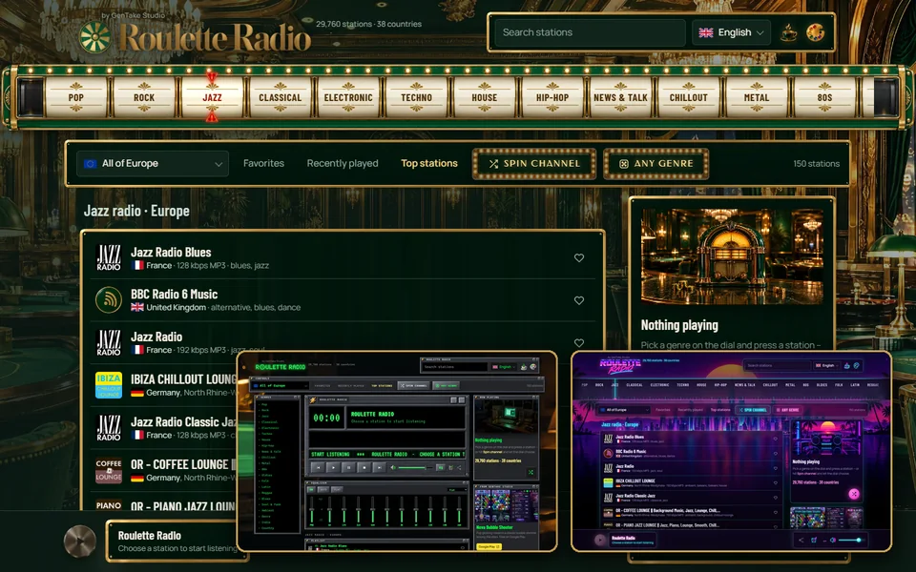916x572 pixels.
Task: Favorite BBC Radio 6 Music in synthwave preview
Action: point(775,454)
